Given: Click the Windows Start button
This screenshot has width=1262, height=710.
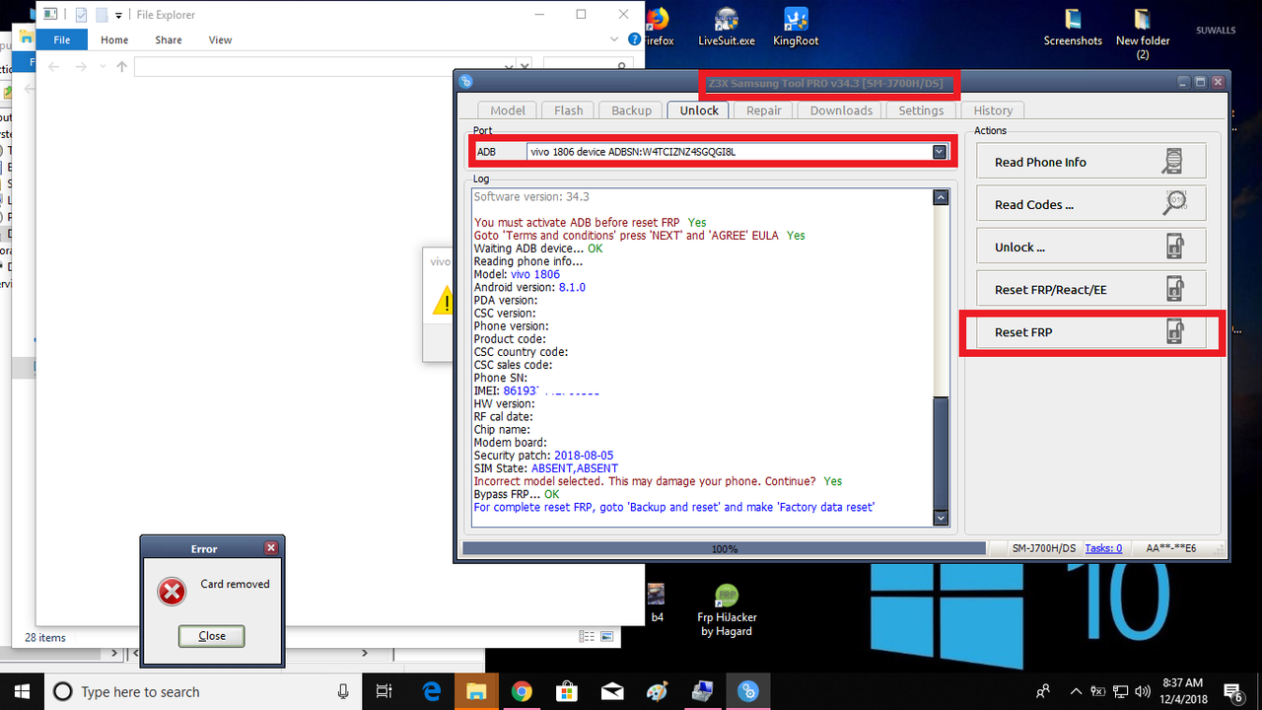Looking at the screenshot, I should pos(22,691).
